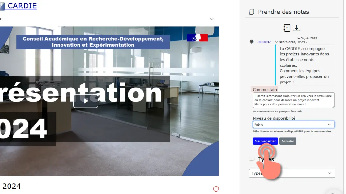Click inside the Commentaire text area
The image size is (346, 194).
293,100
